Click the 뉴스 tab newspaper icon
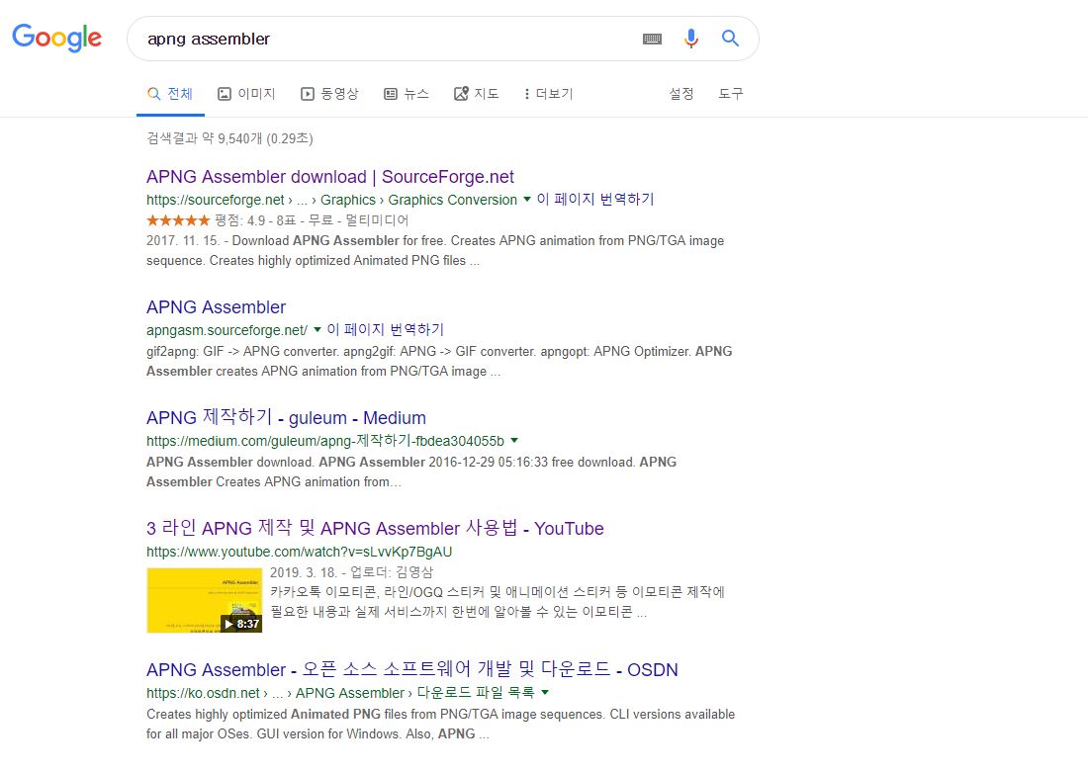This screenshot has height=773, width=1088. pyautogui.click(x=391, y=94)
